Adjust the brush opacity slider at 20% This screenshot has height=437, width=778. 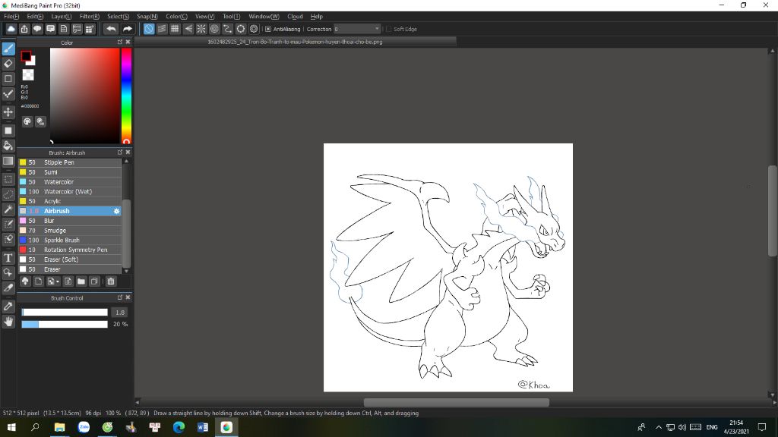[65, 324]
